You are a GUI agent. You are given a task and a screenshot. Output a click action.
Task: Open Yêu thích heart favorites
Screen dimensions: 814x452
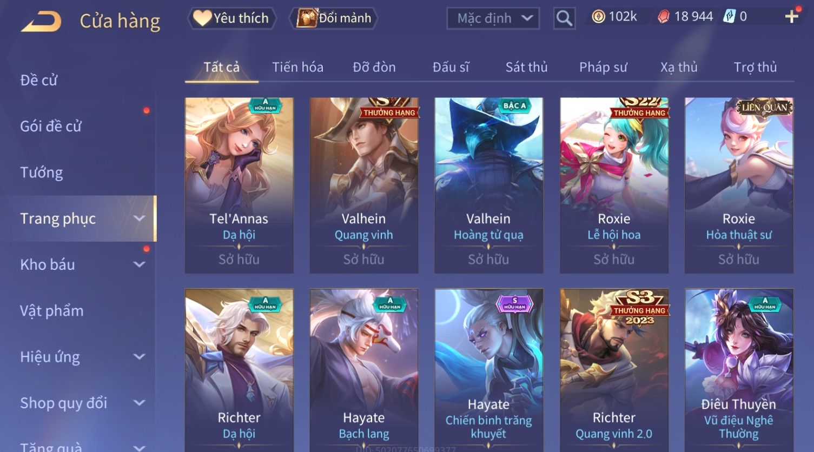(x=231, y=18)
